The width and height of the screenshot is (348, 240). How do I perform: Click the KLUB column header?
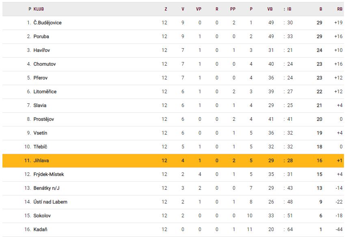[x=39, y=9]
